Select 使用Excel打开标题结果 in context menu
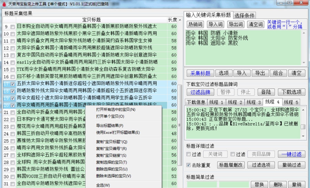 point(117,133)
